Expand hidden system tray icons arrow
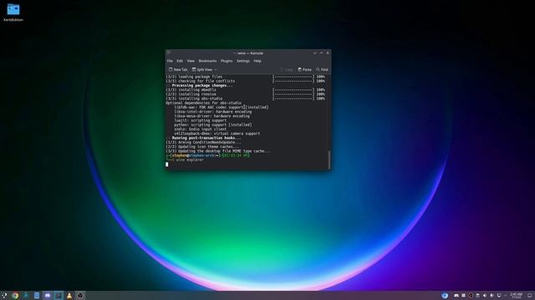 (x=506, y=296)
